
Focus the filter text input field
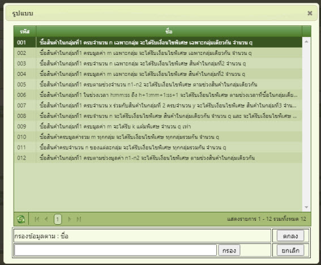coord(115,250)
